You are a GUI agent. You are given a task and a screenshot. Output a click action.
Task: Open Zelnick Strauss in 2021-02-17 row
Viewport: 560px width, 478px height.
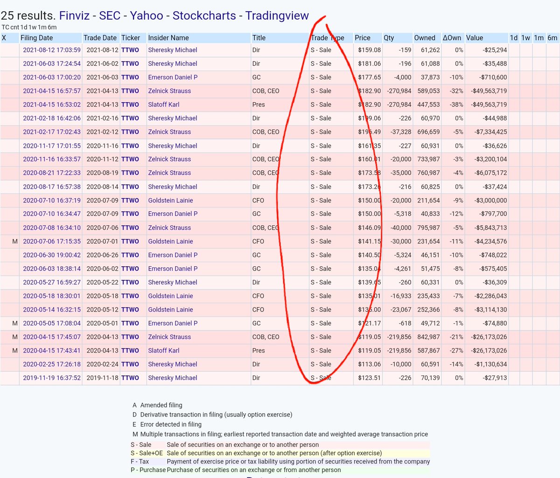(x=169, y=132)
